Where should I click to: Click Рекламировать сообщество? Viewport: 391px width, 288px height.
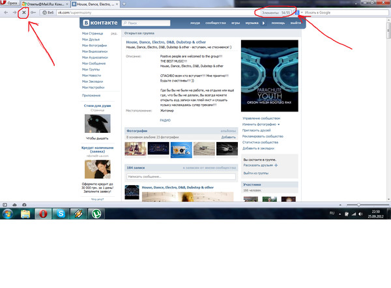click(x=263, y=136)
